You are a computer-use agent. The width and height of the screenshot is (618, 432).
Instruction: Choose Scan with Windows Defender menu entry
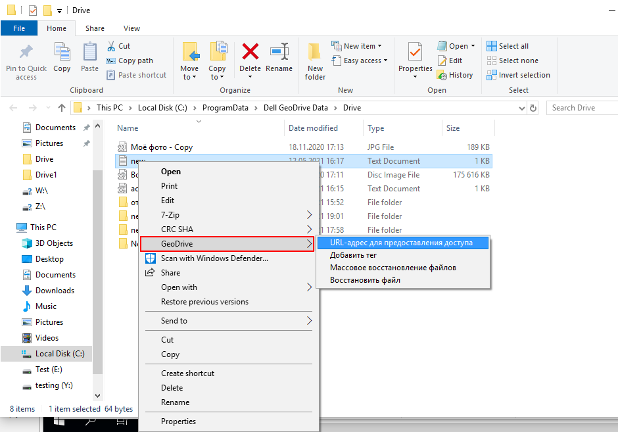[214, 258]
